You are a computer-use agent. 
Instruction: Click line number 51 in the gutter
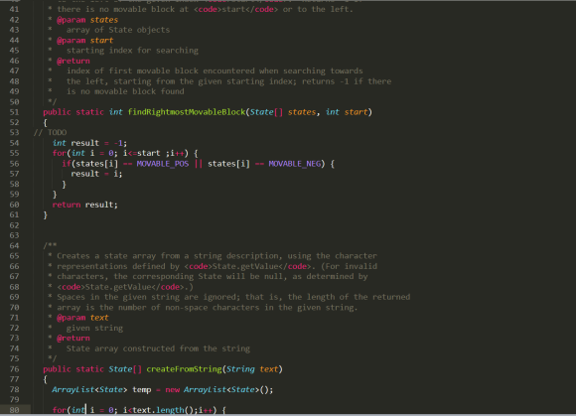[14, 112]
